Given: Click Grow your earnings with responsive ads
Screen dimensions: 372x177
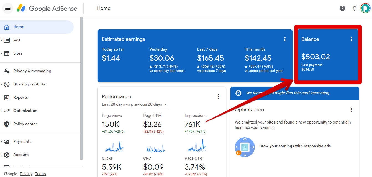Looking at the screenshot, I should (x=295, y=146).
